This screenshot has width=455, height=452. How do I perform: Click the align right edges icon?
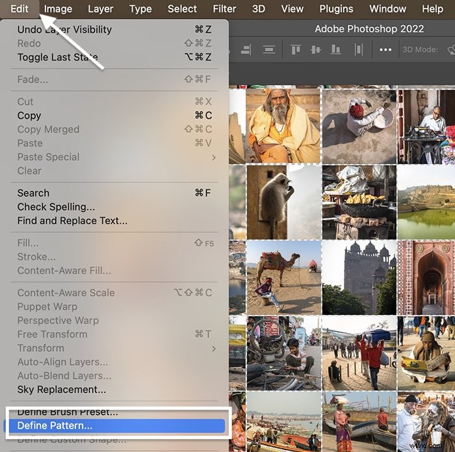pos(246,50)
